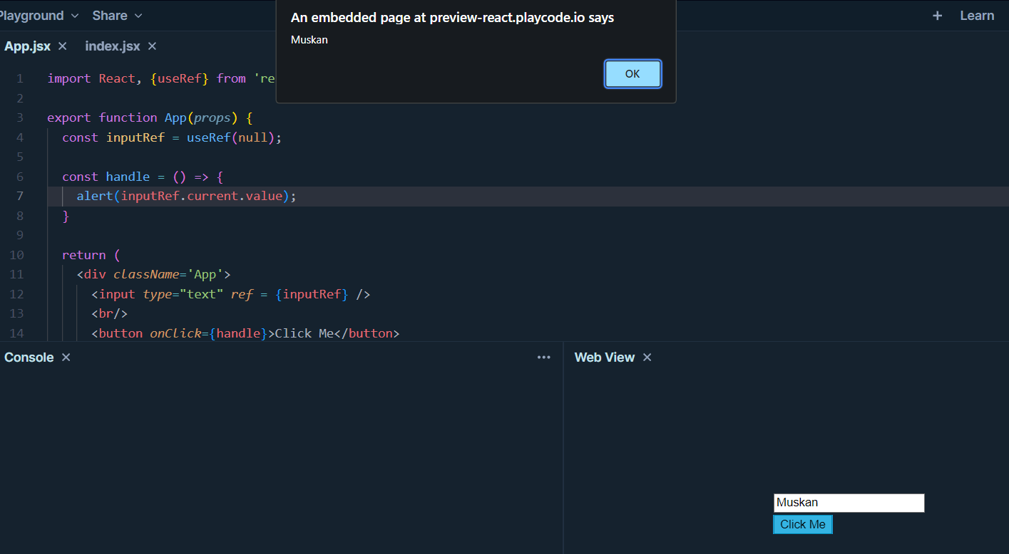This screenshot has width=1009, height=554.
Task: Close the App.jsx tab
Action: (x=63, y=46)
